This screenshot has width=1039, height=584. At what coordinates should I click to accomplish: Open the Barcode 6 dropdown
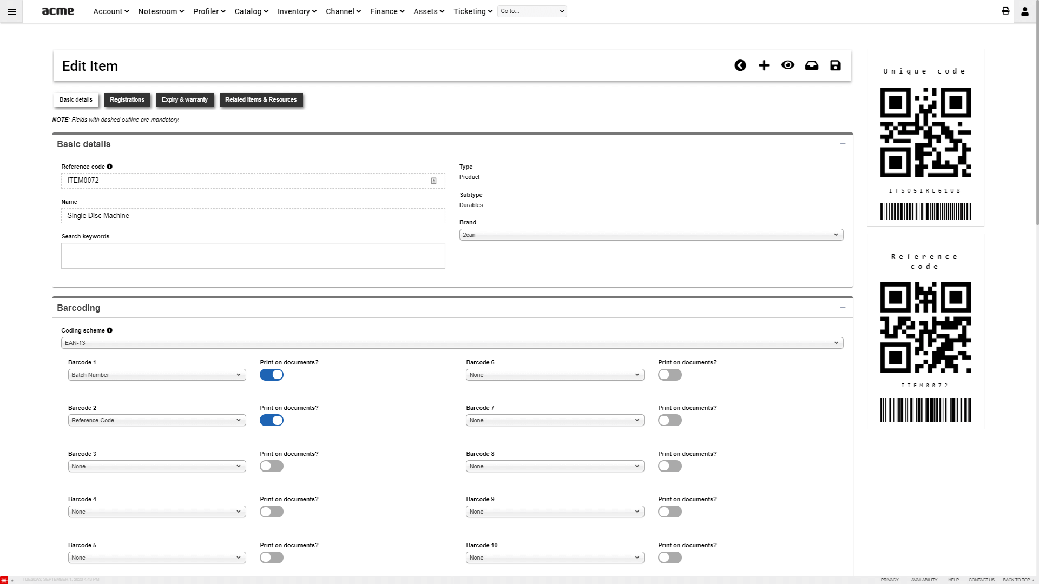click(x=555, y=375)
